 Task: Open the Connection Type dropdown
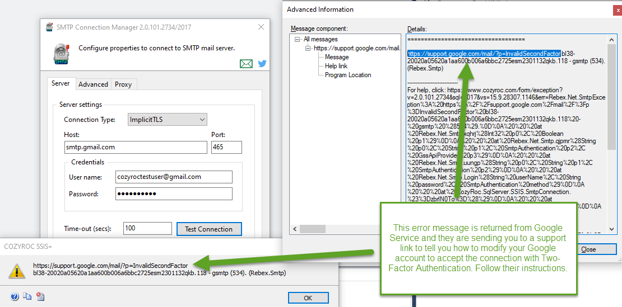click(168, 120)
